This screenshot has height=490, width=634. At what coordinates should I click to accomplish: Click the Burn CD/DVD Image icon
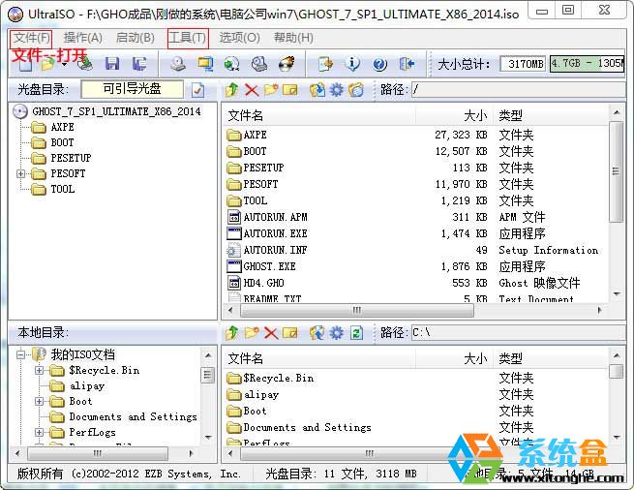[x=287, y=64]
